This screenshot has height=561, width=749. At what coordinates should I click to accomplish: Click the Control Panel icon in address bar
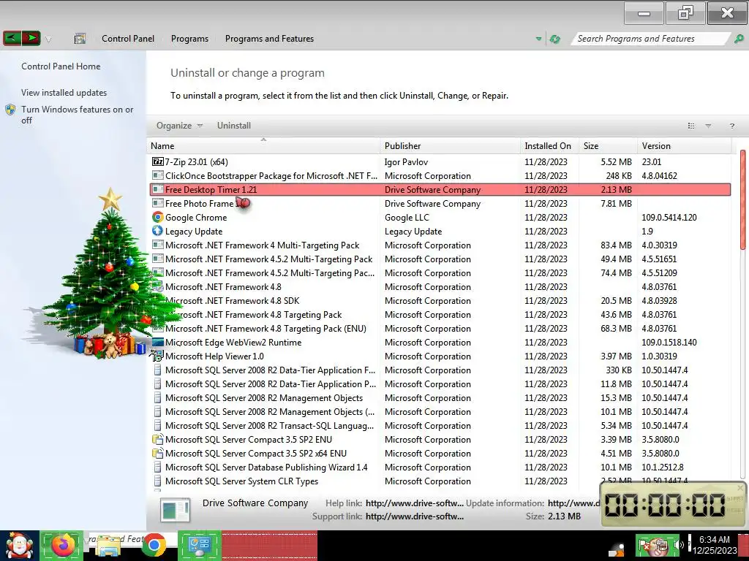[80, 39]
